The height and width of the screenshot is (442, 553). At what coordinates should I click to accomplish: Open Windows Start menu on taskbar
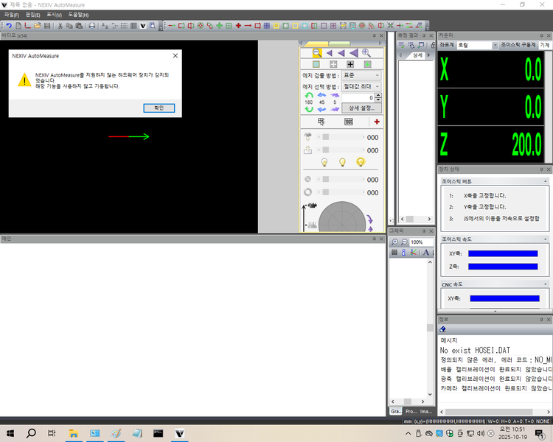(x=10, y=434)
